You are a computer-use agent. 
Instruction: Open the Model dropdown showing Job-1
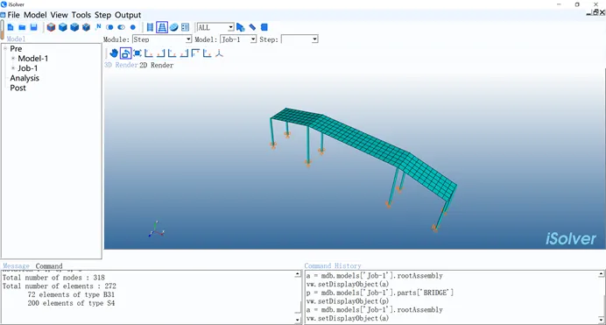[x=238, y=39]
